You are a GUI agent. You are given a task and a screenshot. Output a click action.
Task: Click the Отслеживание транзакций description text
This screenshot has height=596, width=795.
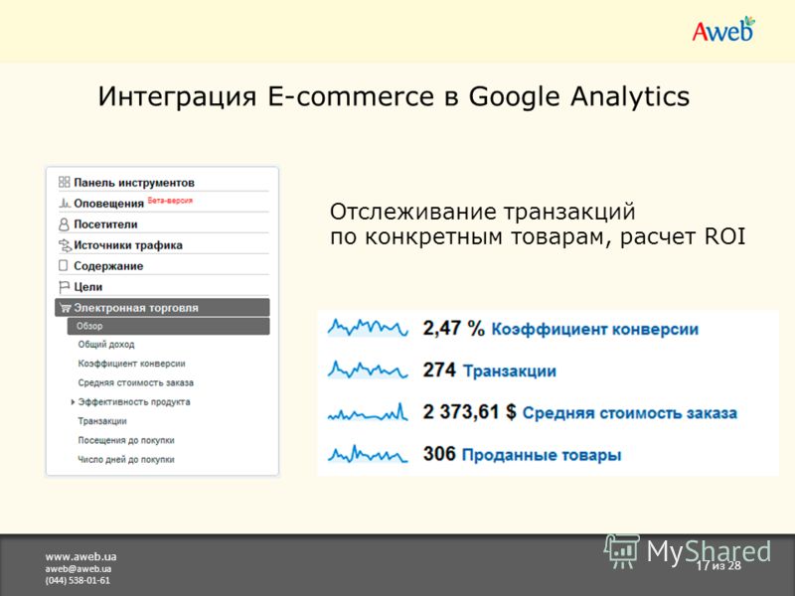pyautogui.click(x=538, y=224)
